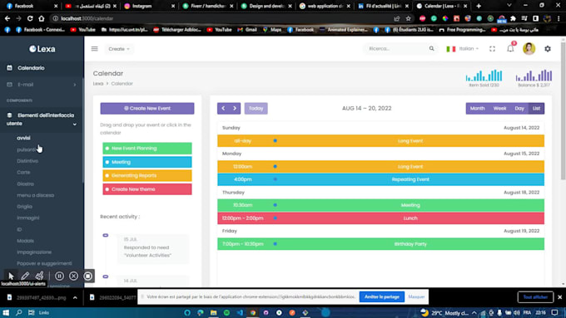566x318 pixels.
Task: Select the New Event Planning draggable event
Action: [x=147, y=149]
